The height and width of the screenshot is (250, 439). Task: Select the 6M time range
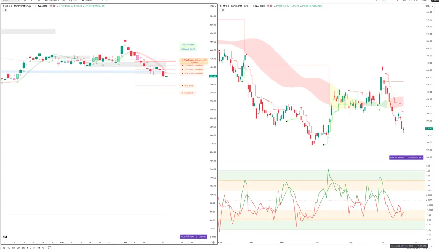[23, 247]
